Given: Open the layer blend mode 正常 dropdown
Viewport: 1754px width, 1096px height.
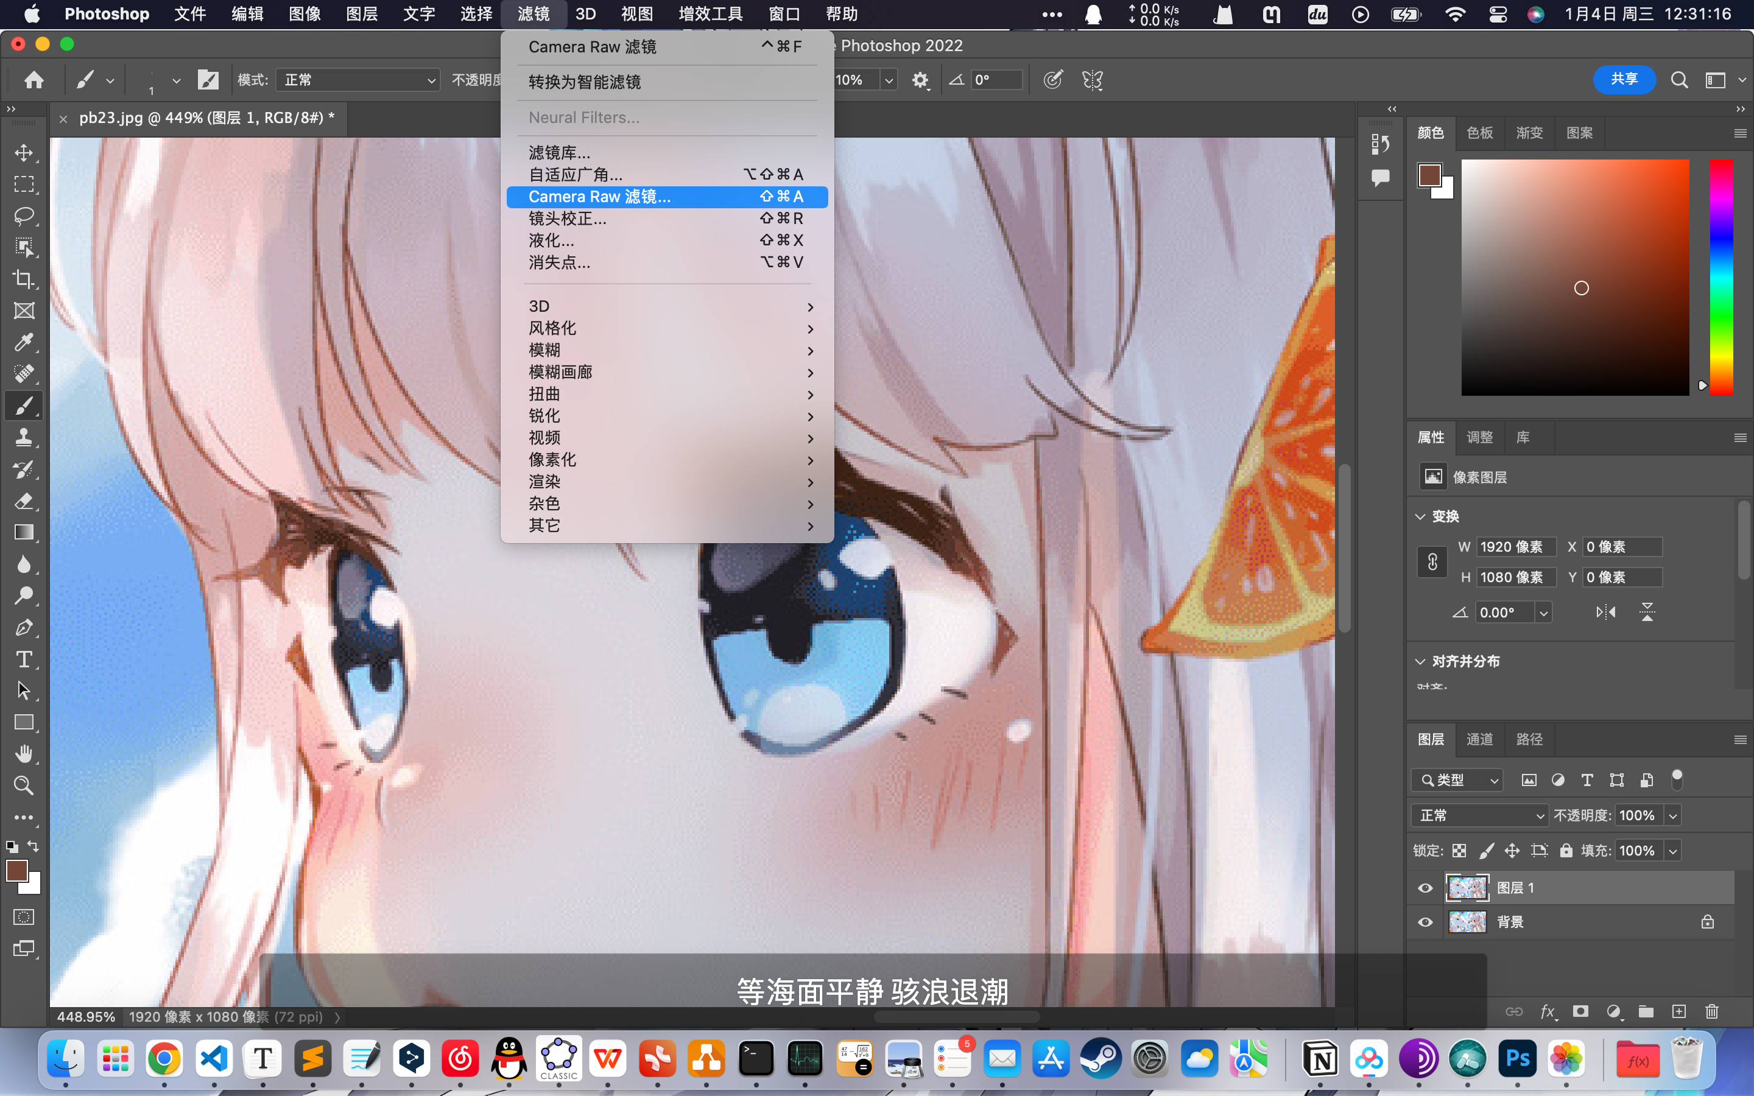Looking at the screenshot, I should [x=1479, y=815].
